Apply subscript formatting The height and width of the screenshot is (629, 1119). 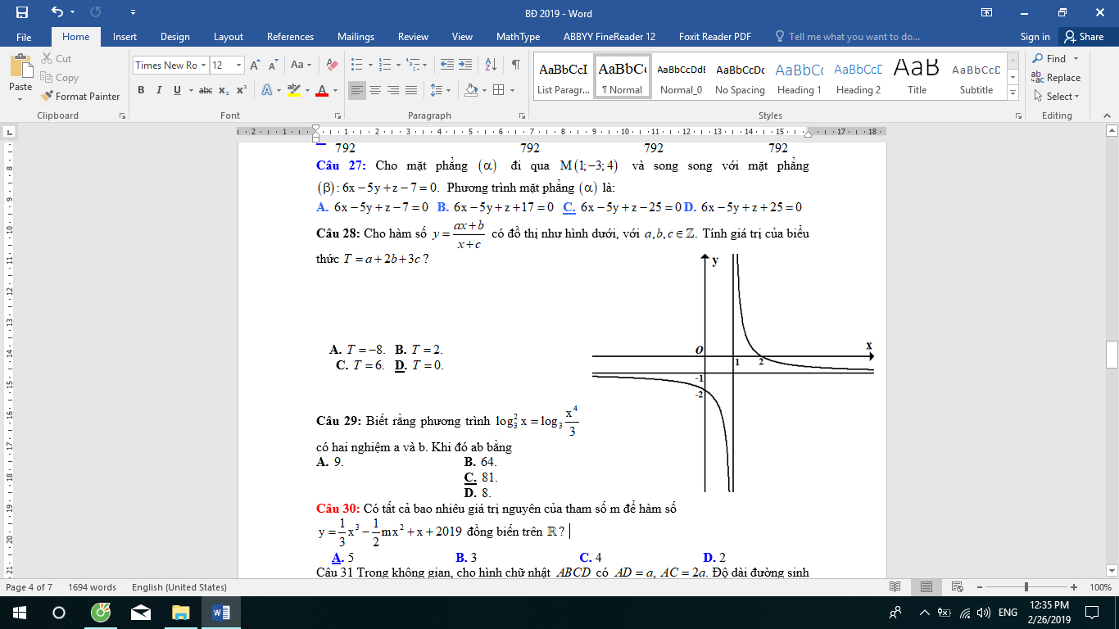pyautogui.click(x=224, y=90)
